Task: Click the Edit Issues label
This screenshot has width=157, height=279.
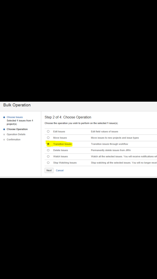Action: coord(59,132)
